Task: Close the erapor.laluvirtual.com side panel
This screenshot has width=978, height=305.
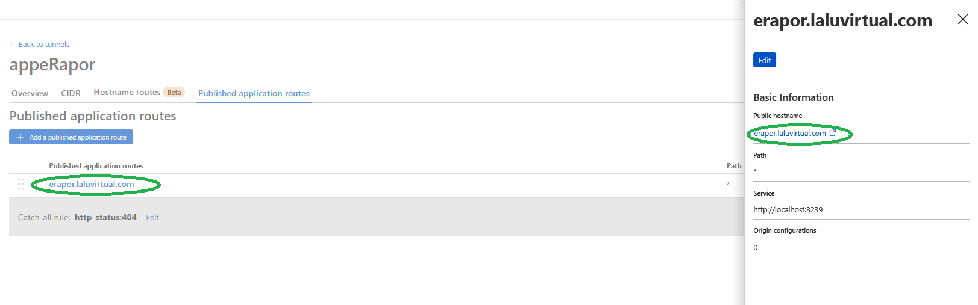Action: pyautogui.click(x=962, y=19)
